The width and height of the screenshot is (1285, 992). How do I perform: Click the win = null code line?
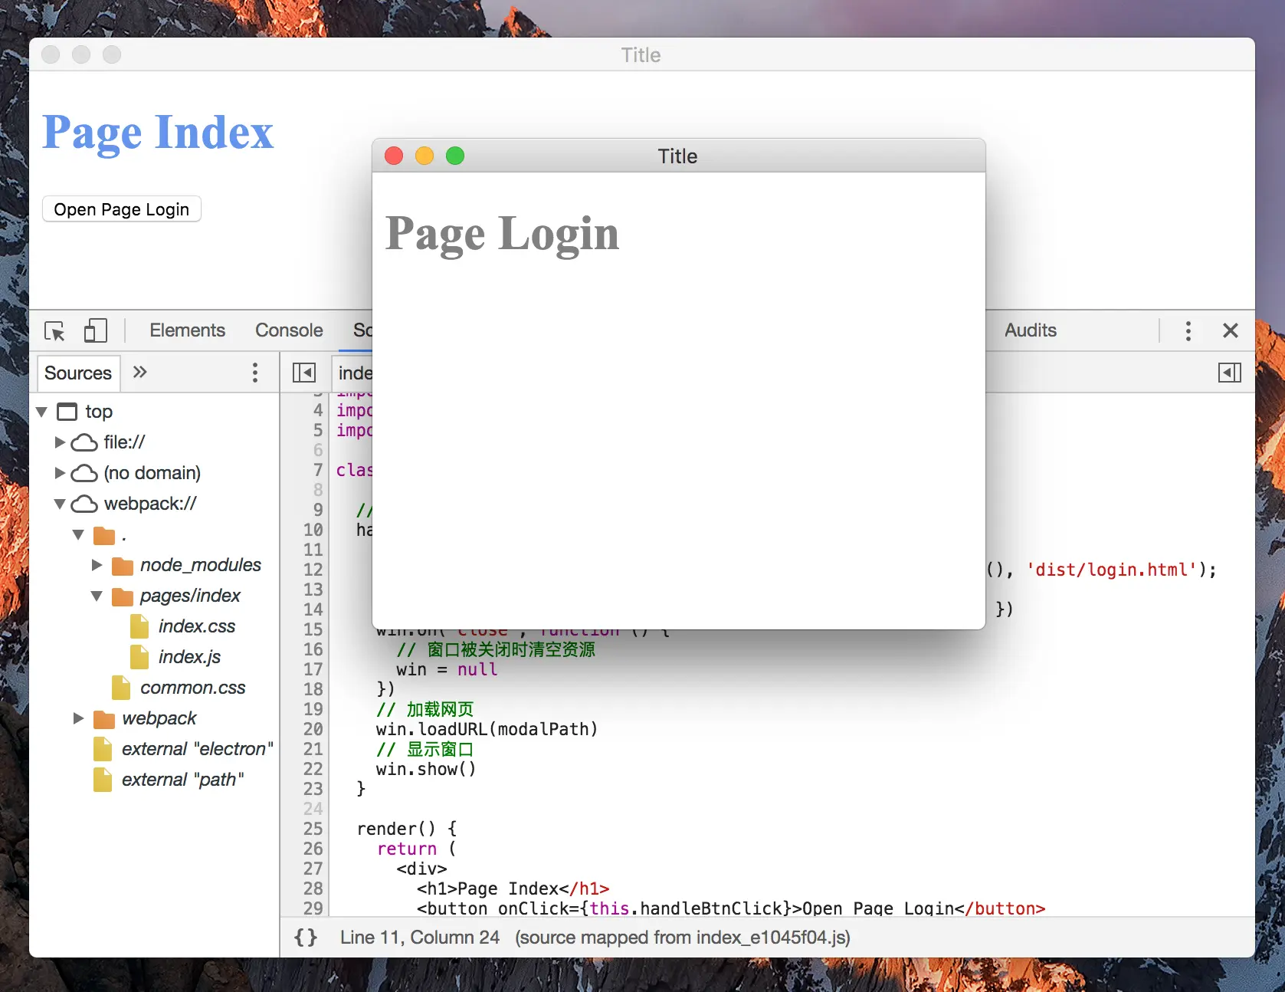447,669
